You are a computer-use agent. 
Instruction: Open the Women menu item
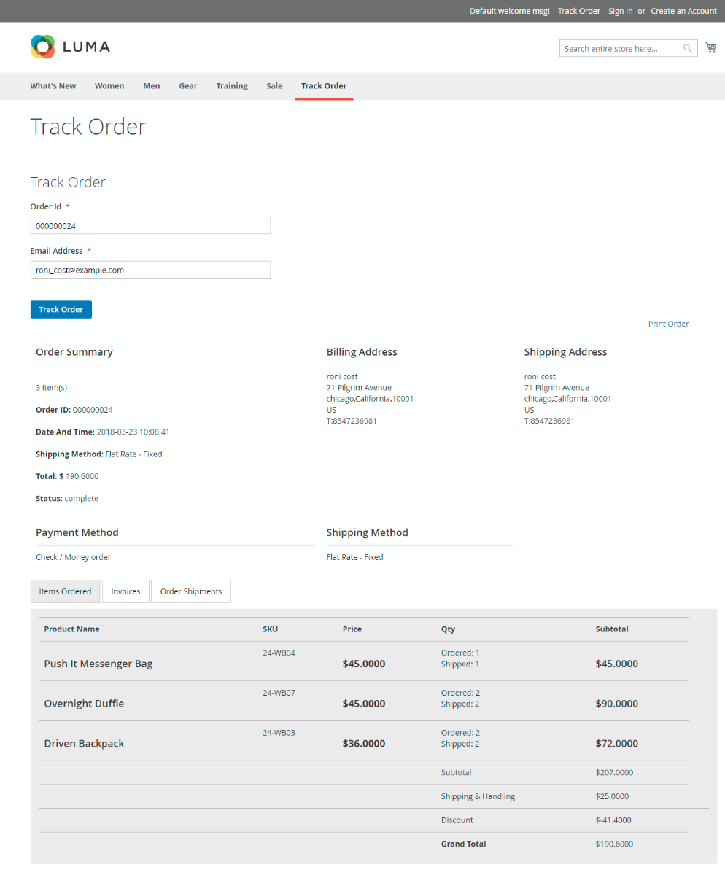tap(109, 86)
